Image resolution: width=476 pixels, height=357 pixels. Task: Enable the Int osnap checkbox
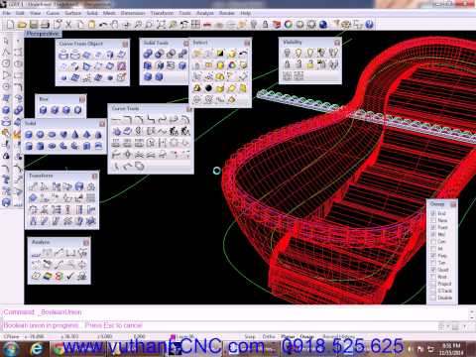point(433,249)
